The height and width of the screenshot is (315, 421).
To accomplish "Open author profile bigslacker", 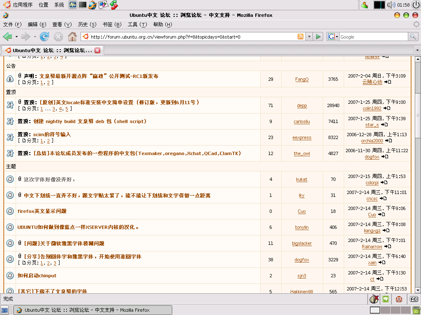I will [302, 243].
